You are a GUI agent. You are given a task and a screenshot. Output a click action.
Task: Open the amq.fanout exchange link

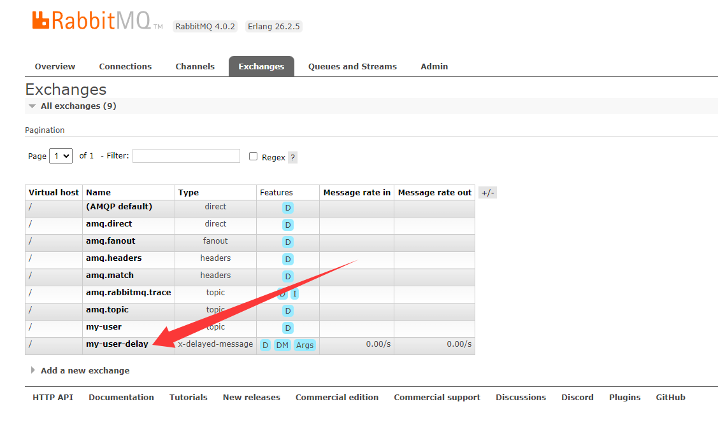pos(111,241)
